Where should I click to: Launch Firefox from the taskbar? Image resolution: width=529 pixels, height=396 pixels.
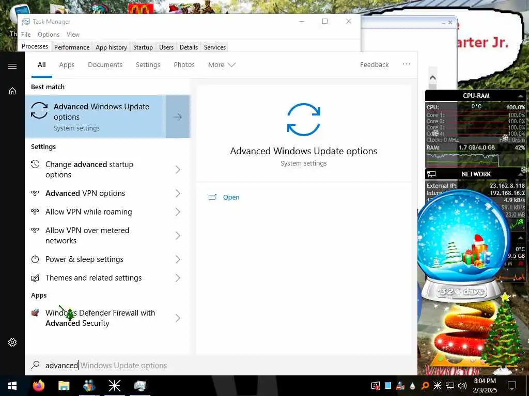(39, 386)
